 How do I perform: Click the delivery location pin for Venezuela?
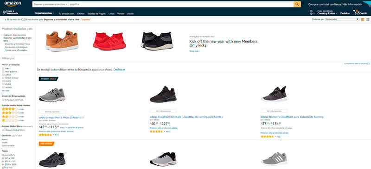pos(4,13)
